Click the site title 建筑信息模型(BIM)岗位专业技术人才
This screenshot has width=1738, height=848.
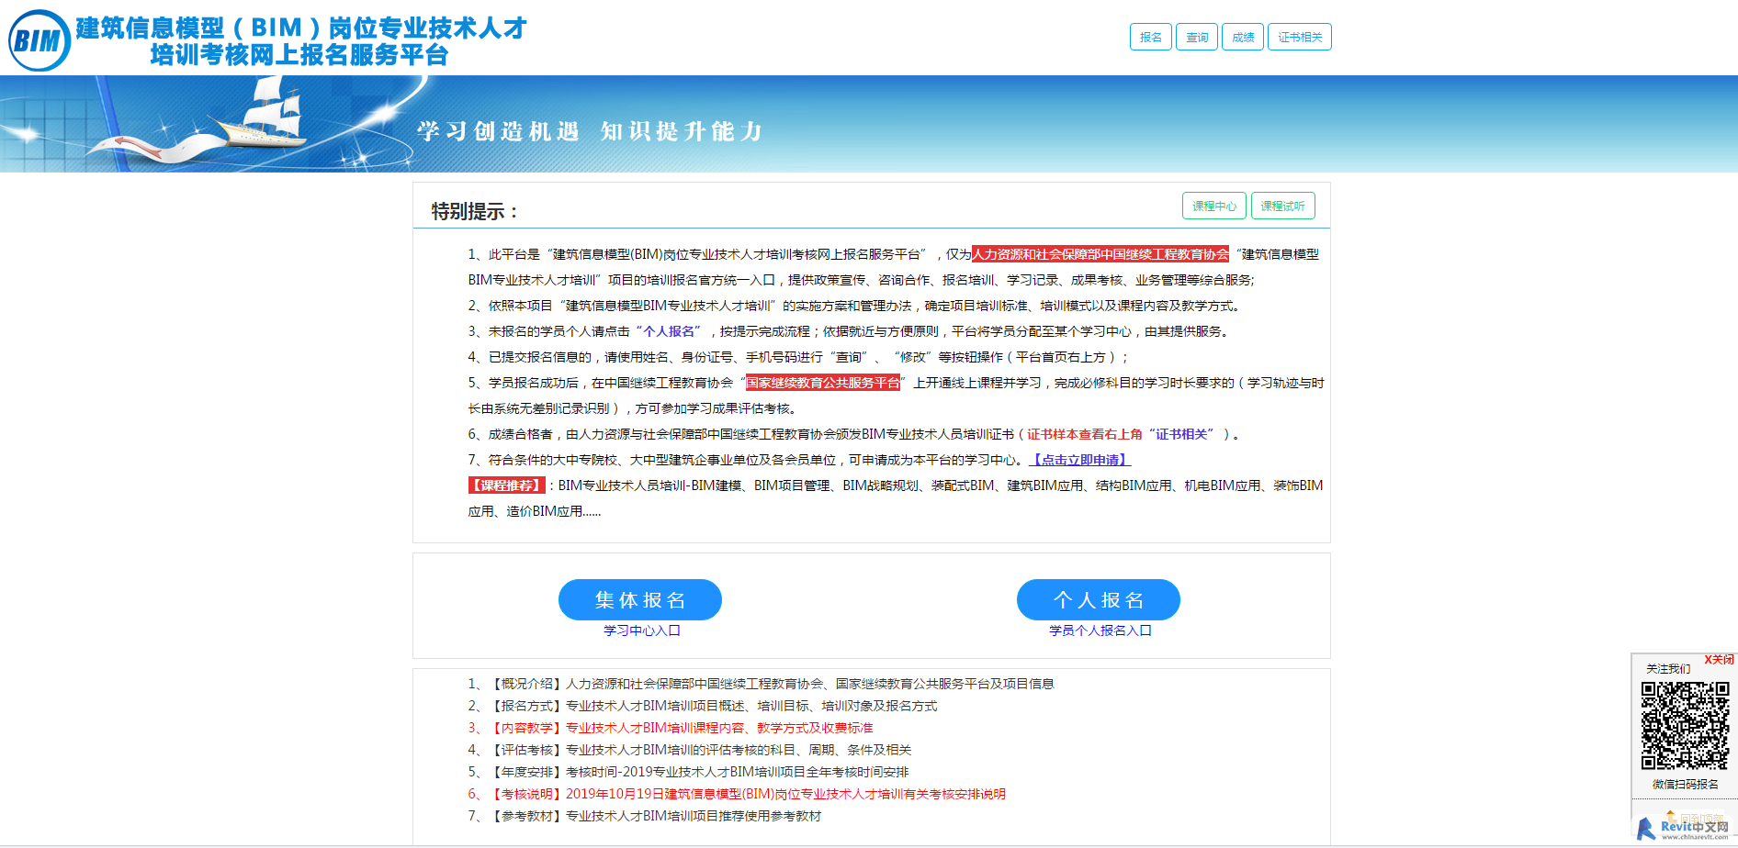click(x=300, y=28)
